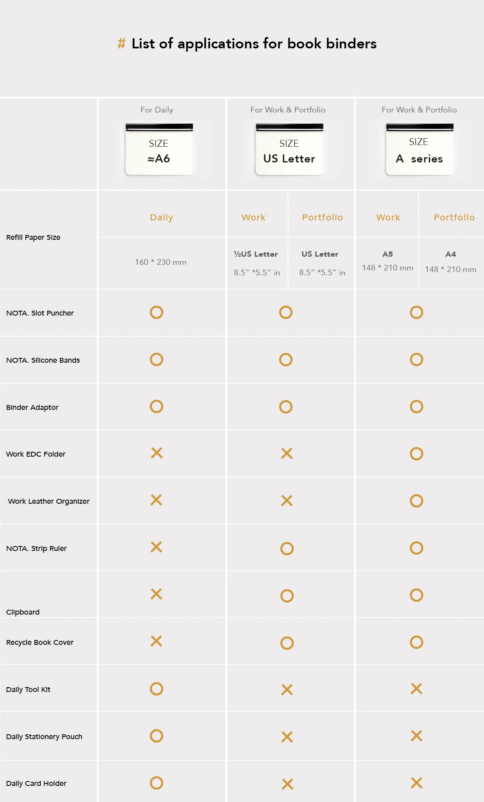This screenshot has height=802, width=484.
Task: Click the Refill Paper Size row label
Action: tap(33, 237)
